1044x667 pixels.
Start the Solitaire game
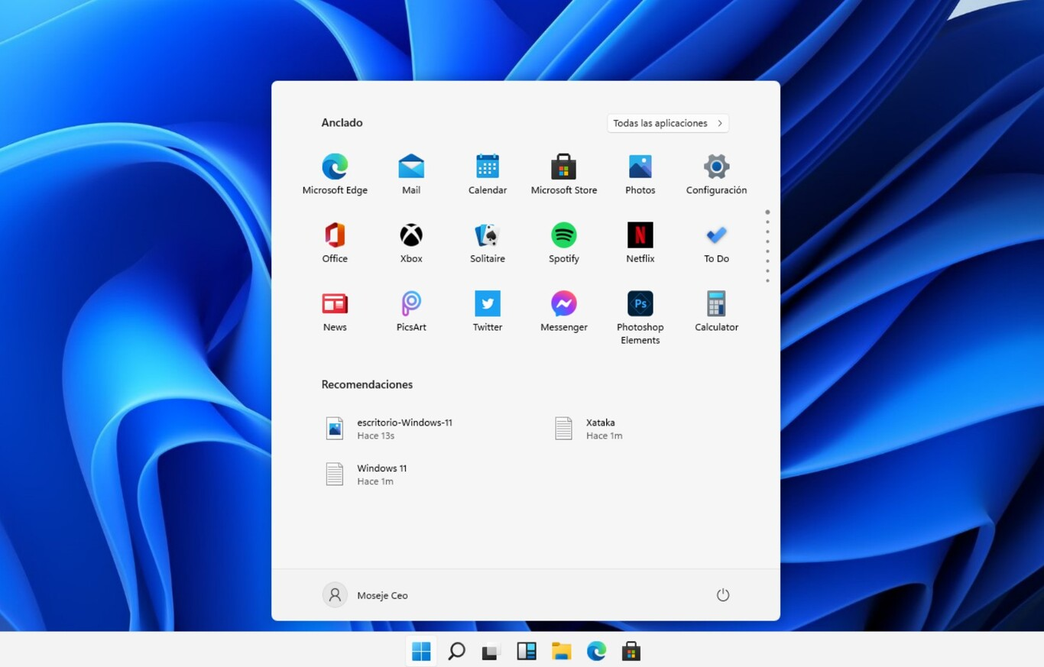(x=488, y=243)
